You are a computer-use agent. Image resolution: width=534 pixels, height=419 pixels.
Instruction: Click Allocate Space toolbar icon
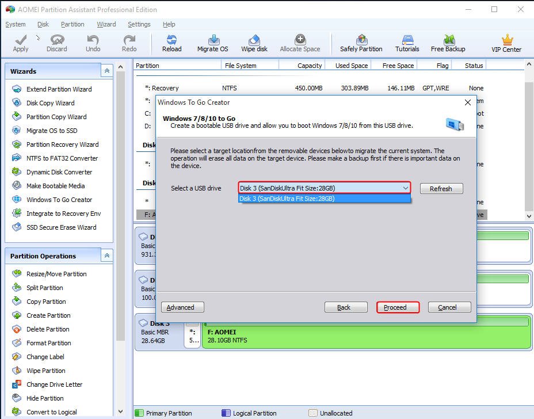pos(300,43)
